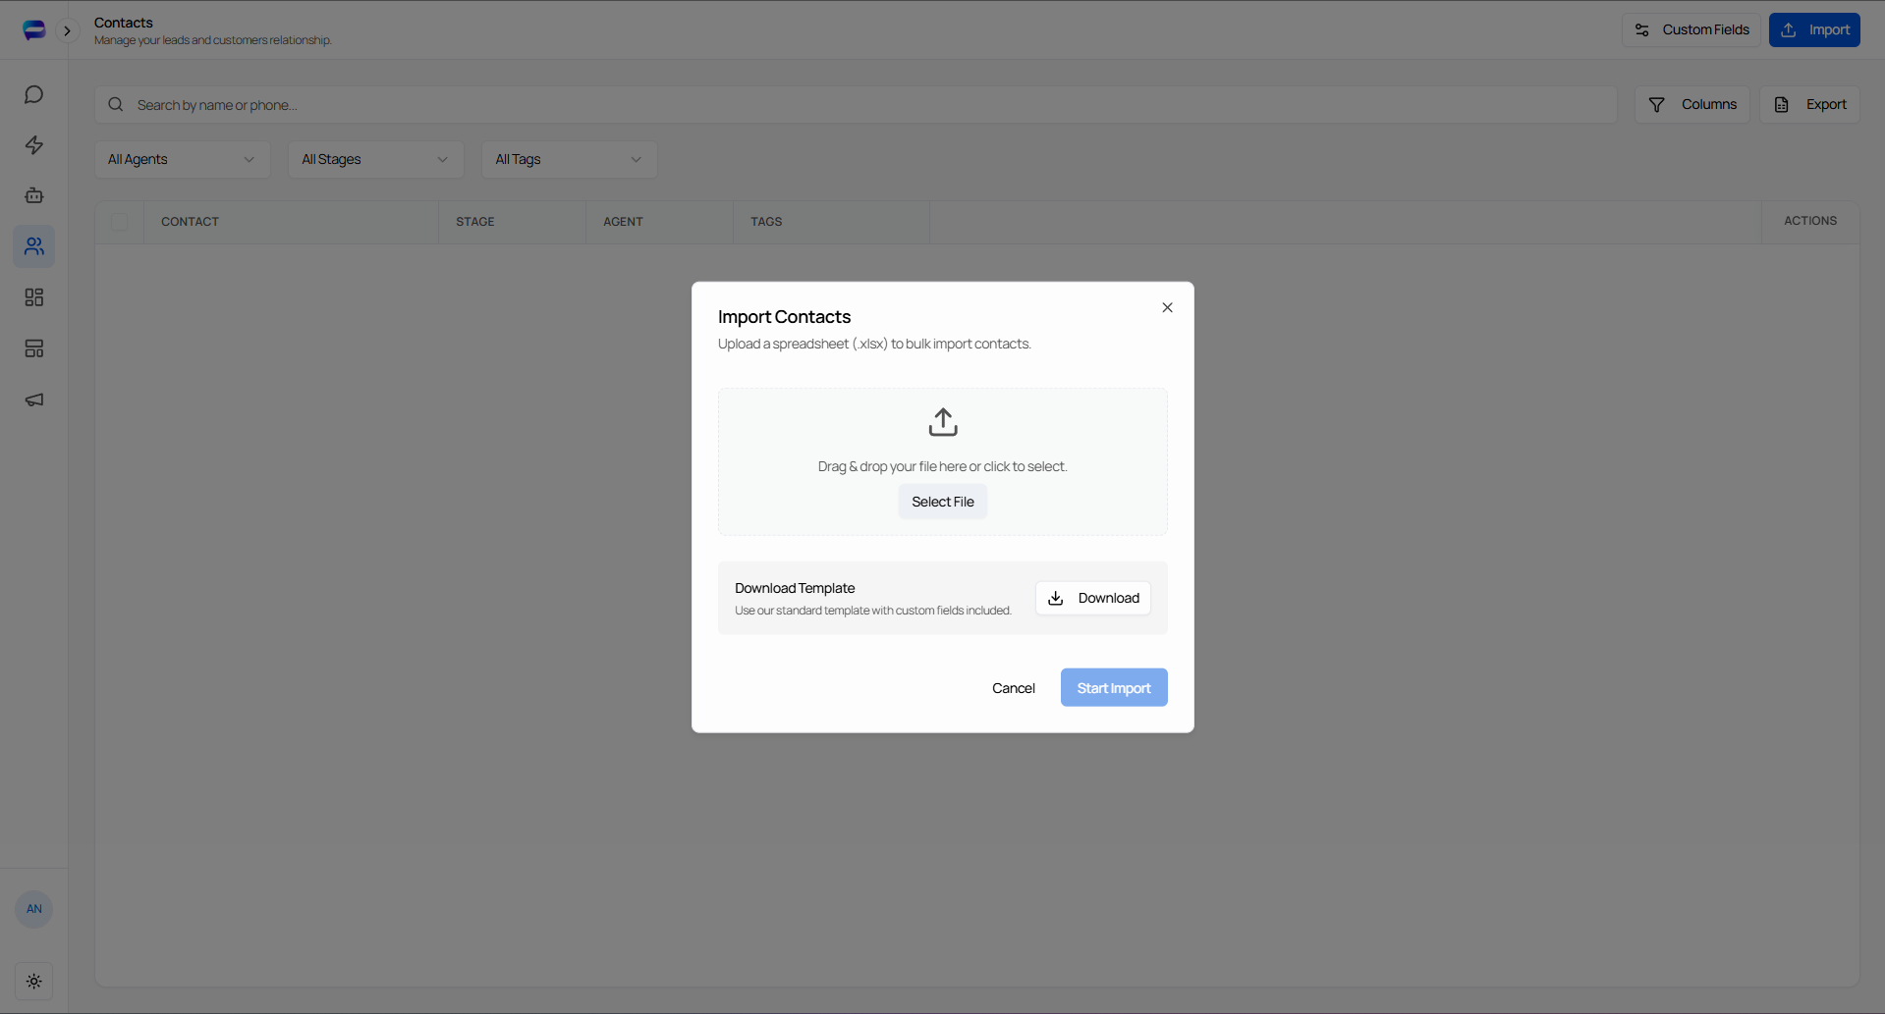
Task: Select the lightning bolt automations icon
Action: (33, 144)
